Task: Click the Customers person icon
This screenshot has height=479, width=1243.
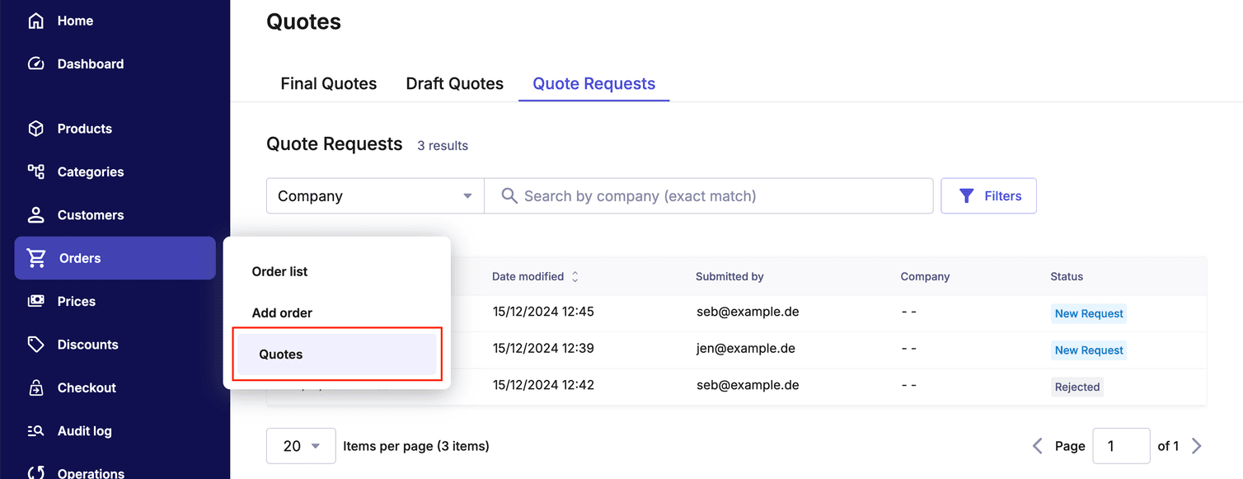Action: pos(35,215)
